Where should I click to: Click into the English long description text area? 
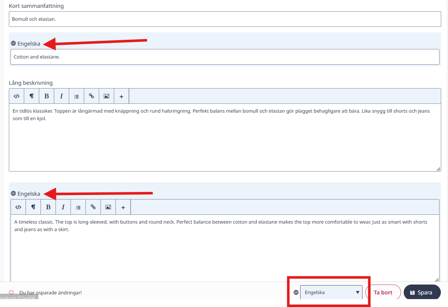point(225,248)
